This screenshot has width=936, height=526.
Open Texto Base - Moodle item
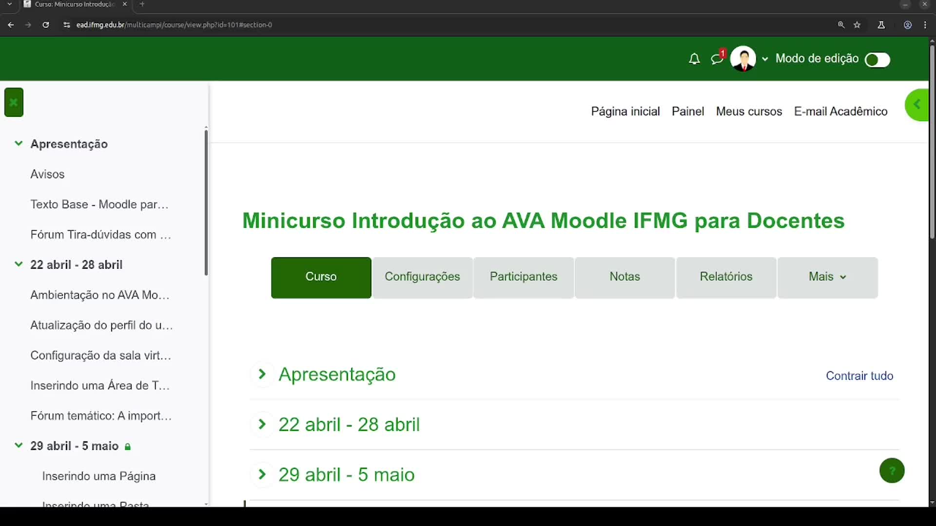click(99, 205)
